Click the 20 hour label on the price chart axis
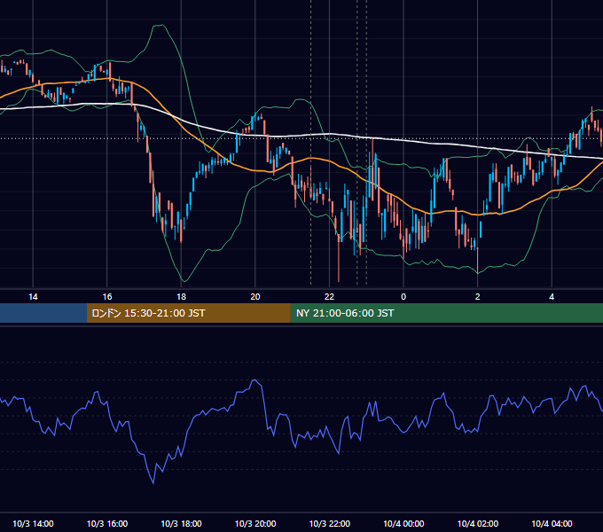Image resolution: width=603 pixels, height=532 pixels. 255,297
